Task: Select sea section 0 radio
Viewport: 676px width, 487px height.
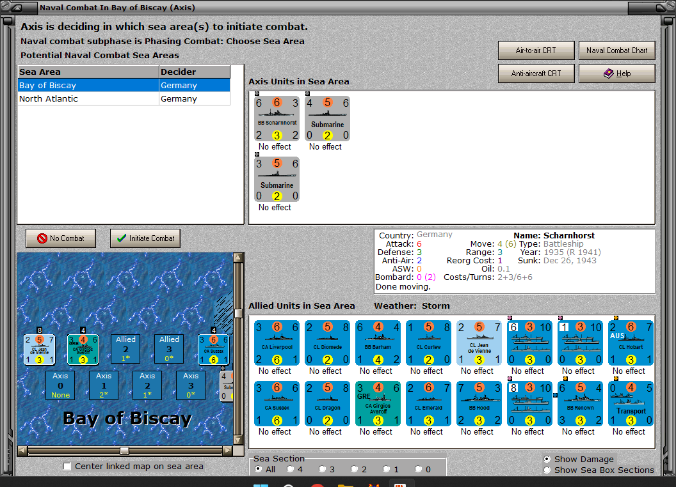Action: [x=419, y=469]
